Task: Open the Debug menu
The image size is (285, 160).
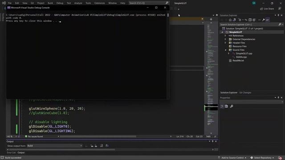Action: coord(60,3)
